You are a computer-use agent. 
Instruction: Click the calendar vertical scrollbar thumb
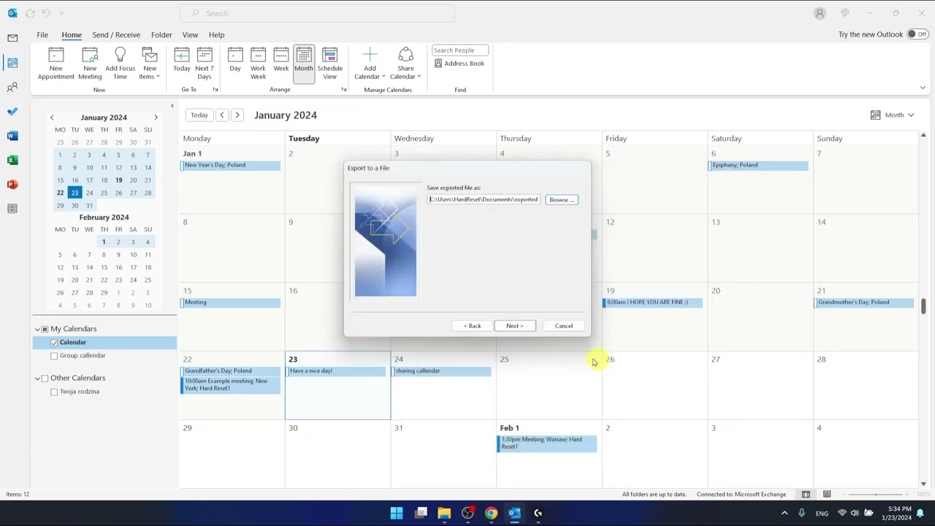click(x=923, y=307)
